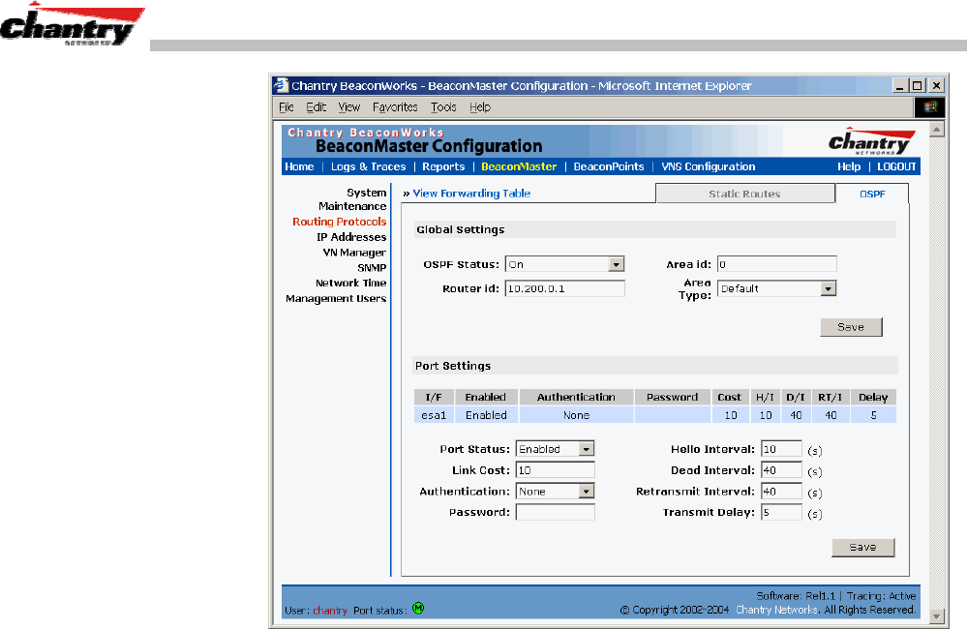Viewport: 967px width, 629px height.
Task: Go to Home in navigation bar
Action: click(x=299, y=166)
